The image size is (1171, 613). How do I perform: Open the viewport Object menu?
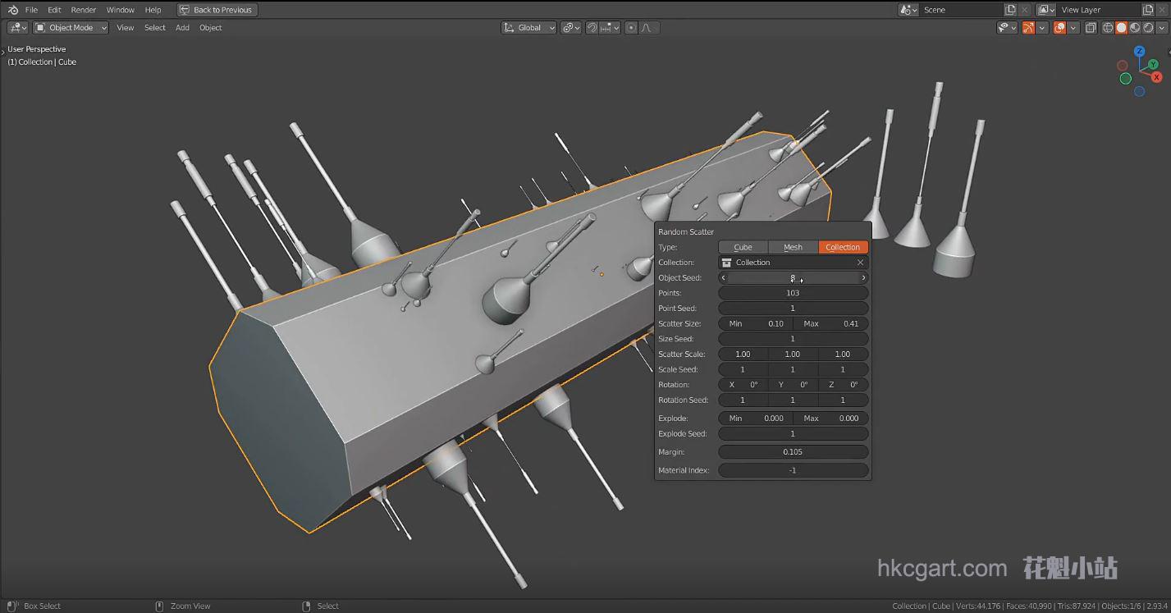(211, 27)
